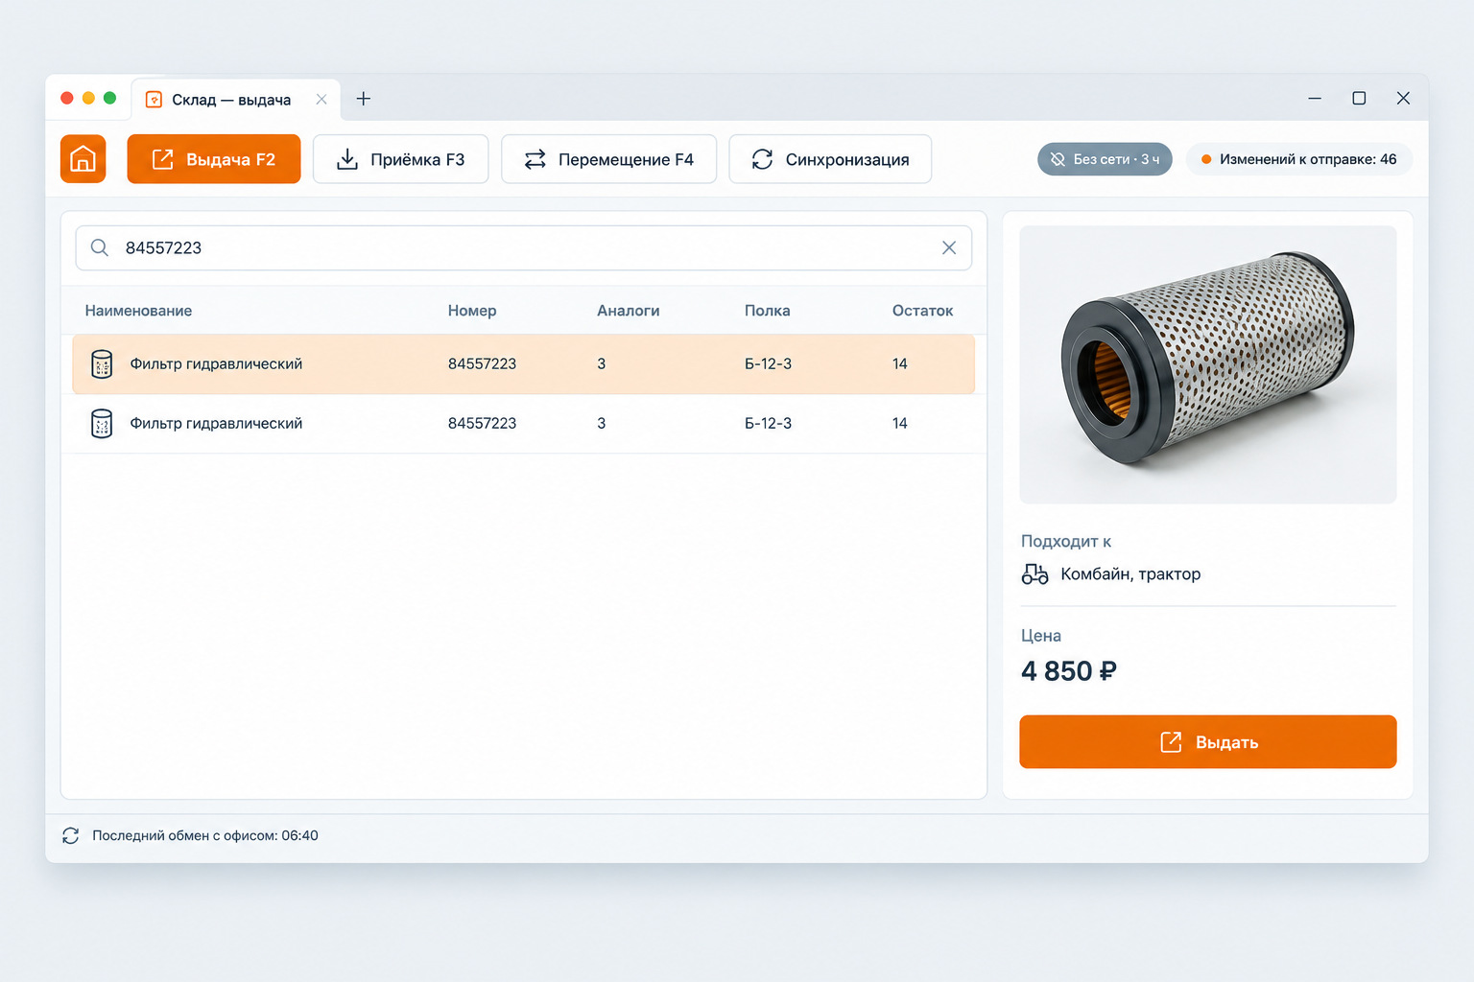1474x982 pixels.
Task: Click the offline 'Без сети · 3 ч' badge
Action: coord(1105,159)
